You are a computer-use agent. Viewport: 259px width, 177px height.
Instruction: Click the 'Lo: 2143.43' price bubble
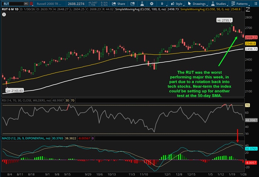tap(14, 91)
